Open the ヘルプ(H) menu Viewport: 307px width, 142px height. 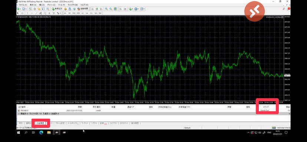coord(84,5)
